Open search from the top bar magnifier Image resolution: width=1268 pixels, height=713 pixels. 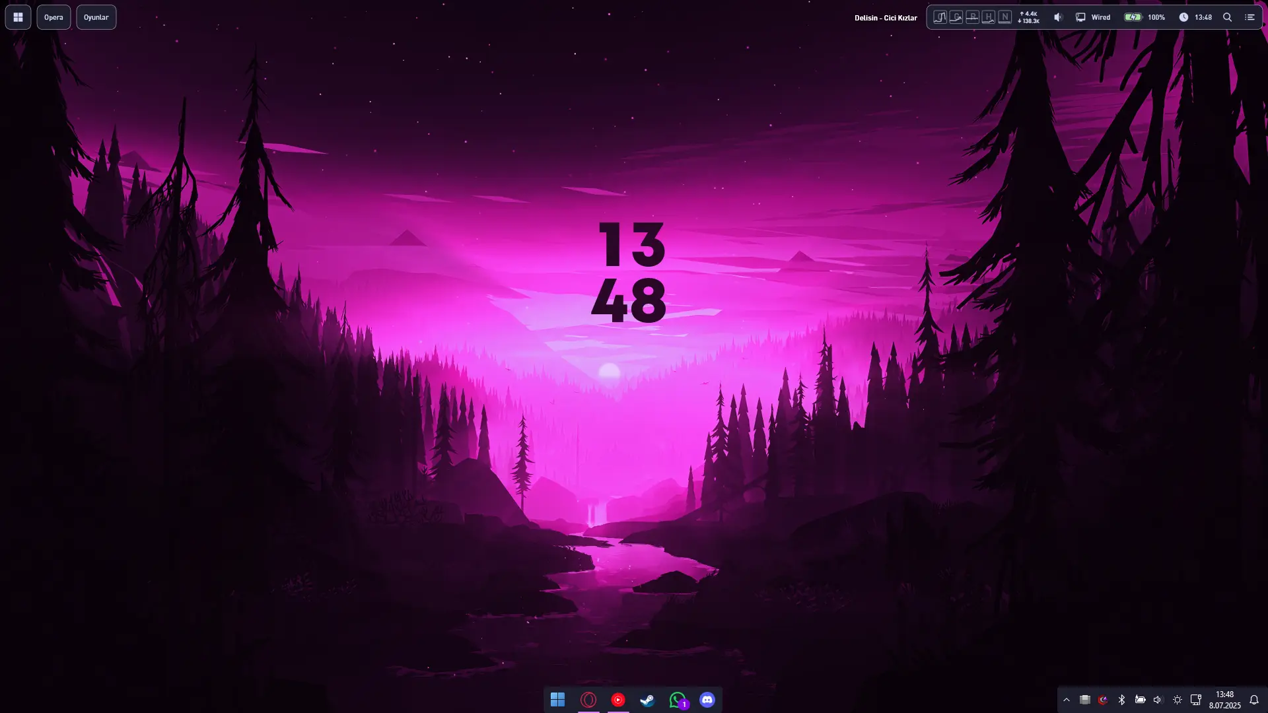pyautogui.click(x=1227, y=17)
